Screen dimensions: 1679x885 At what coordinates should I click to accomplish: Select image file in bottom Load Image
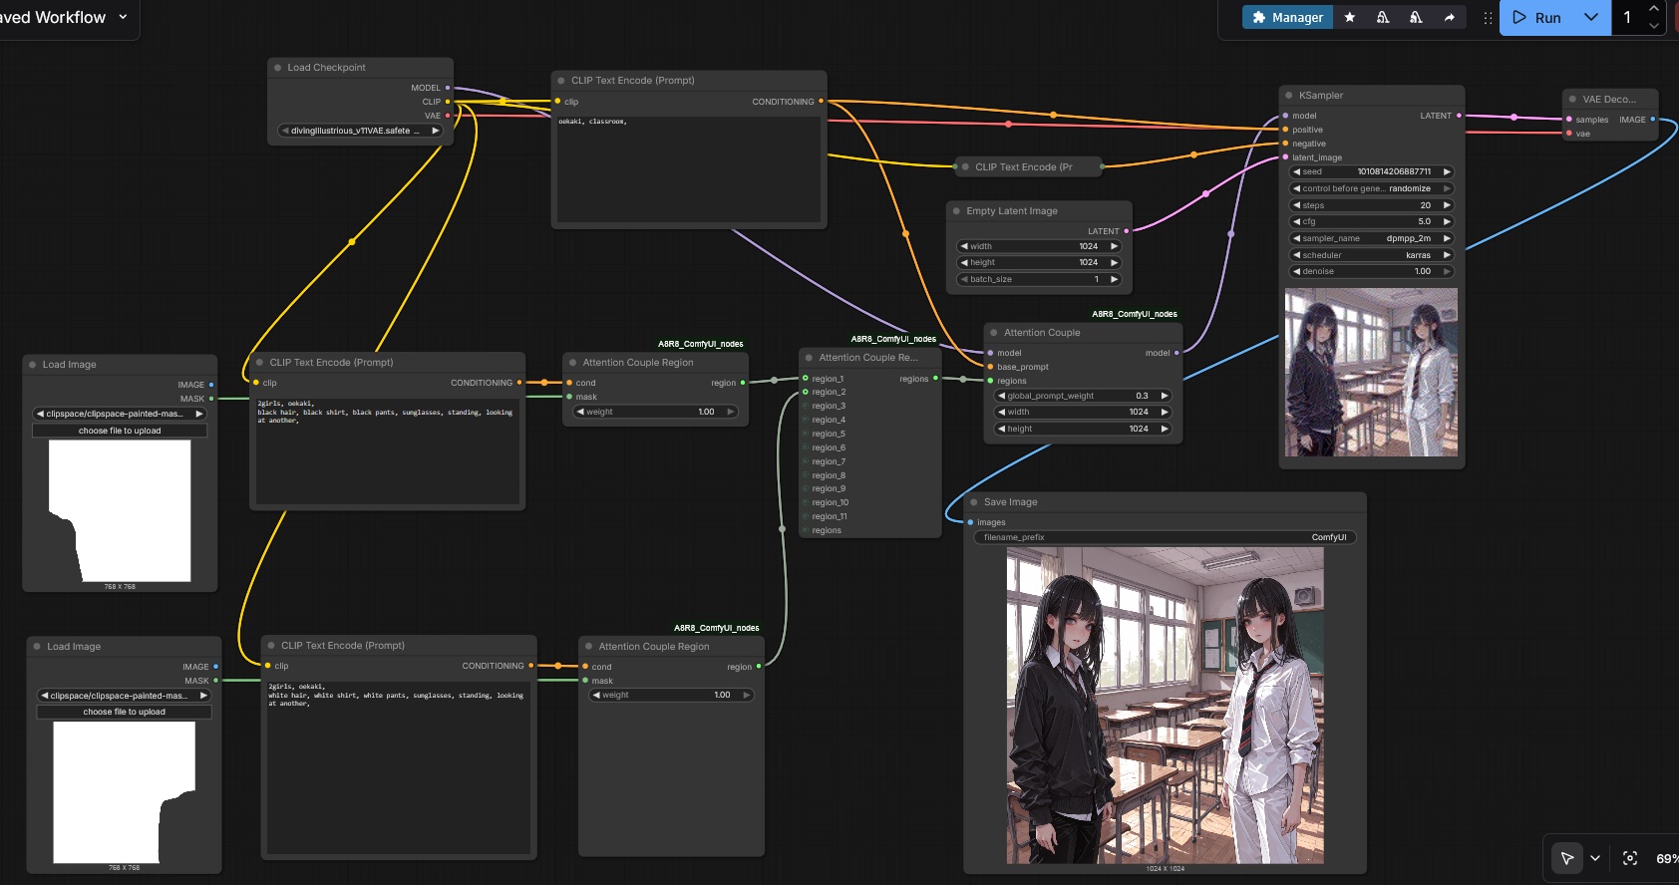pyautogui.click(x=125, y=696)
